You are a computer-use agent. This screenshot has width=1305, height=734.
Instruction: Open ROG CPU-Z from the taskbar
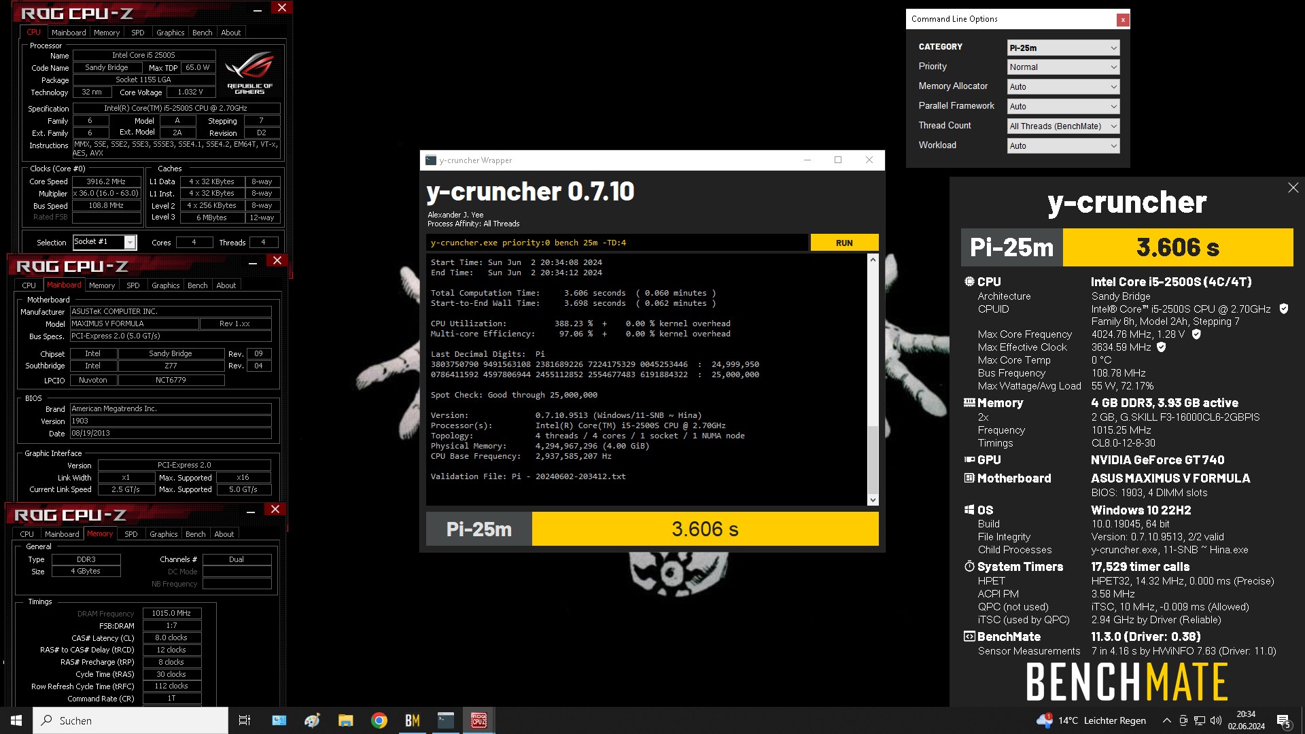pyautogui.click(x=479, y=720)
